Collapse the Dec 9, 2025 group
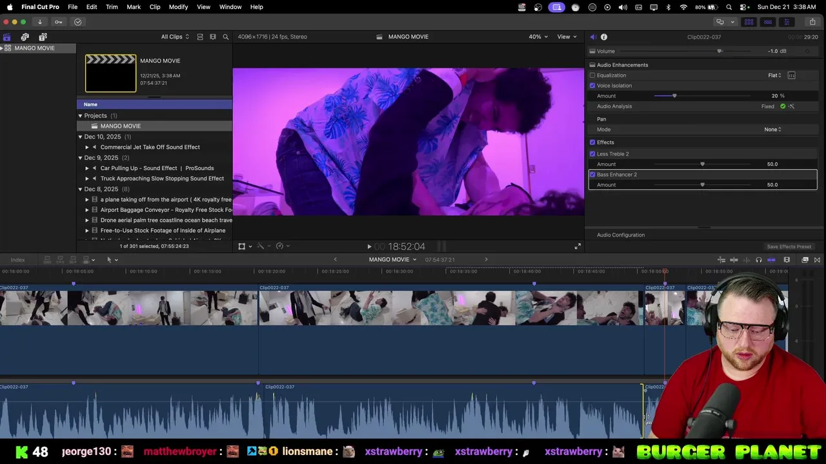The width and height of the screenshot is (826, 464). click(x=81, y=158)
